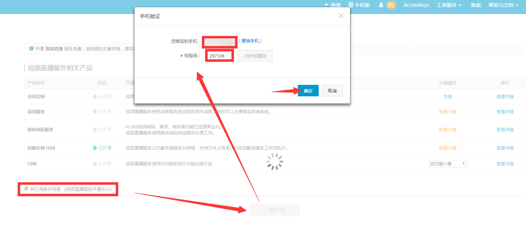Close the phone verification dialog
This screenshot has width=526, height=234.
341,16
